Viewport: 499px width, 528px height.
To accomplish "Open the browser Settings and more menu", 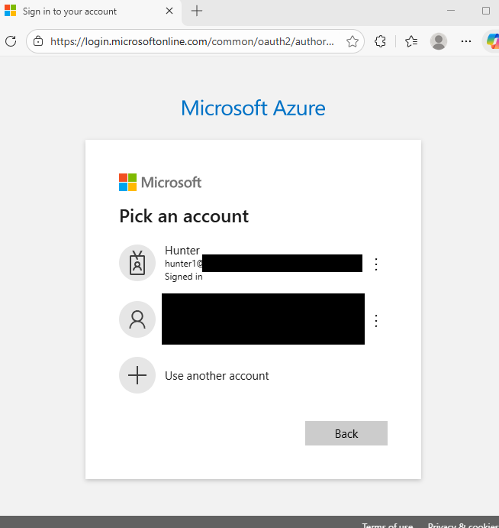I will tap(466, 41).
